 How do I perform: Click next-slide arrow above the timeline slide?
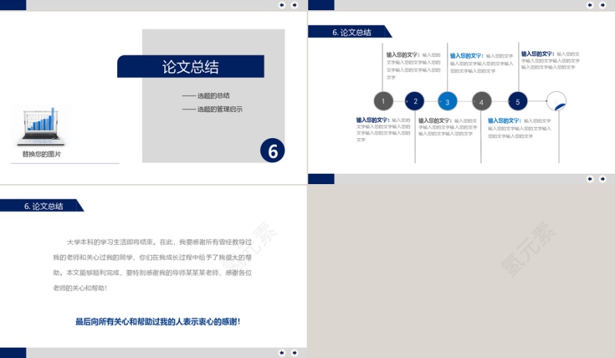tap(603, 5)
